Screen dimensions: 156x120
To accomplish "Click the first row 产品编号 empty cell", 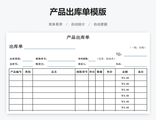I will point(16,78).
